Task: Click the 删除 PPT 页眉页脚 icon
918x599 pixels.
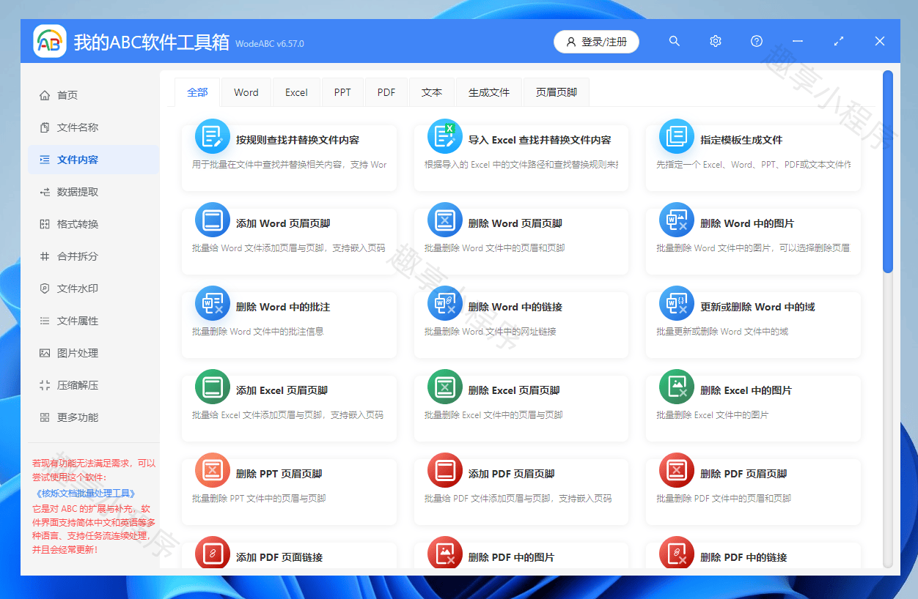Action: click(213, 470)
